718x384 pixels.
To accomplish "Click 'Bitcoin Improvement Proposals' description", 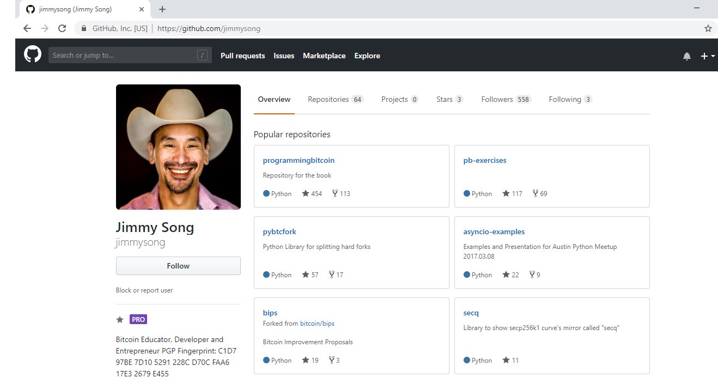I will tap(308, 342).
